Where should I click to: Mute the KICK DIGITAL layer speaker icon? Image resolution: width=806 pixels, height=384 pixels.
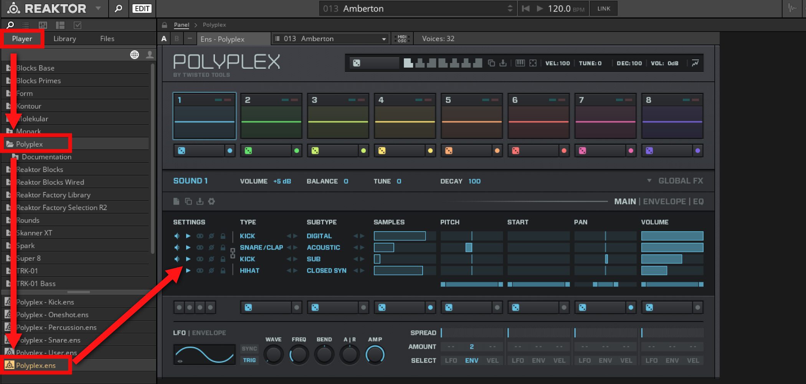point(177,236)
